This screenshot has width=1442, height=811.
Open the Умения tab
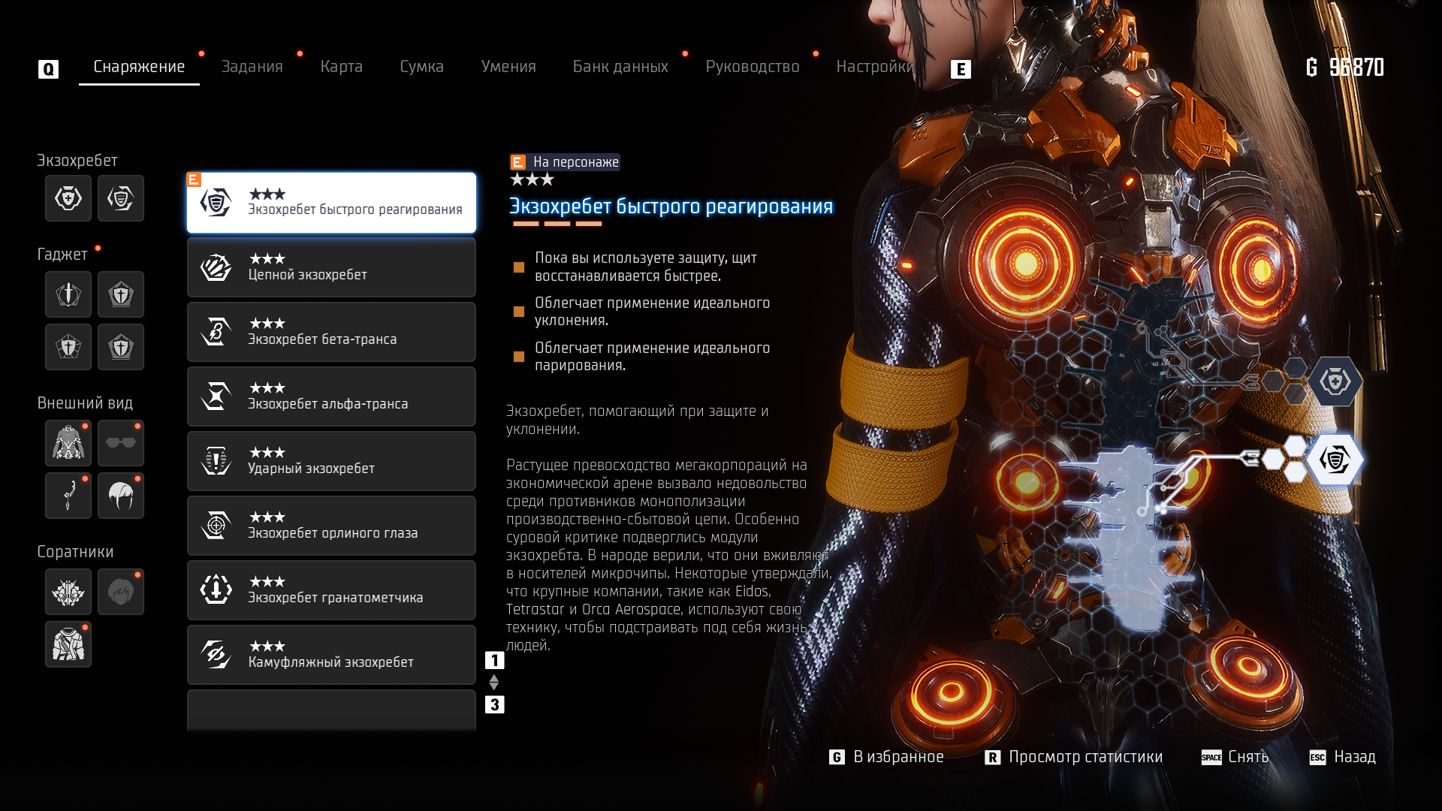coord(508,67)
